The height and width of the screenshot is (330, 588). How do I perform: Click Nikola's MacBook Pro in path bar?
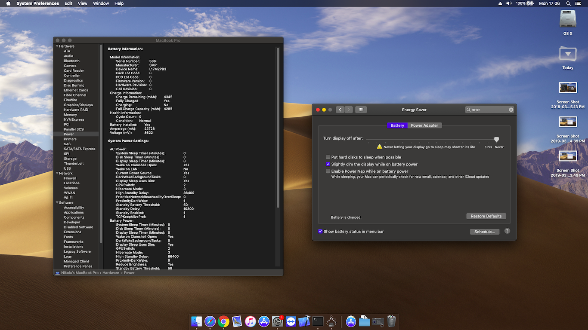click(80, 273)
